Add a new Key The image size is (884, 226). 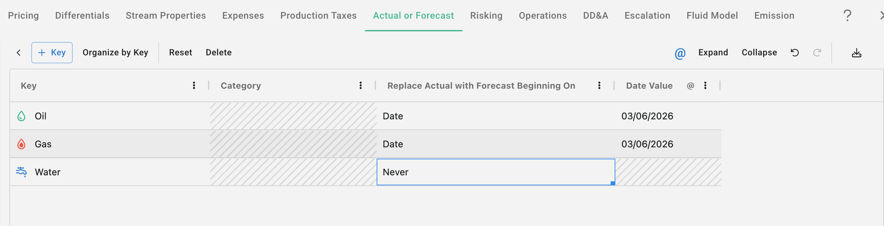[x=52, y=52]
